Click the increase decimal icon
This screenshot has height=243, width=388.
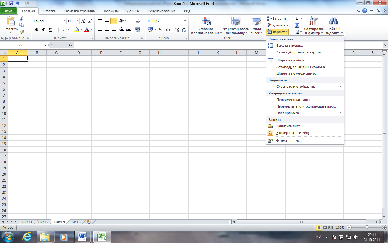(x=177, y=30)
